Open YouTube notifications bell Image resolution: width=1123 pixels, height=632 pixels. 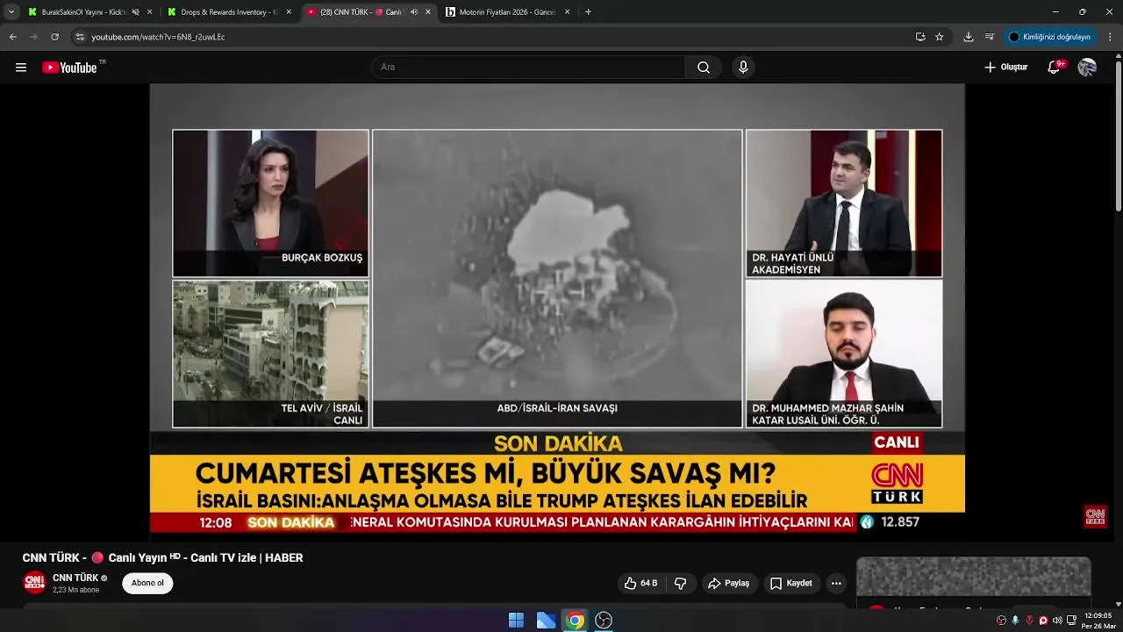pyautogui.click(x=1055, y=68)
